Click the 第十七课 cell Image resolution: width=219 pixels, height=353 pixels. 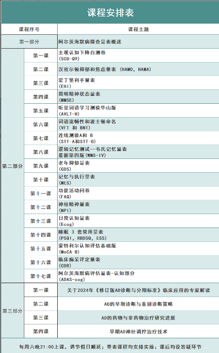coord(41,276)
